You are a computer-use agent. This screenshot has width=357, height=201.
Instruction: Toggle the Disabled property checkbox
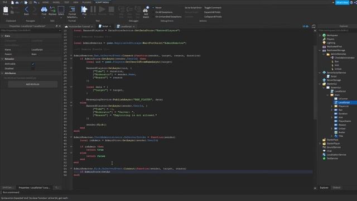(33, 68)
